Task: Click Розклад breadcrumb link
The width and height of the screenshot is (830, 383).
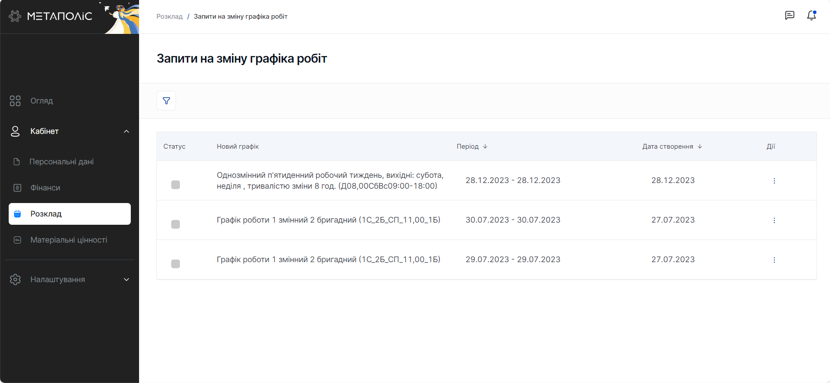Action: pyautogui.click(x=169, y=17)
